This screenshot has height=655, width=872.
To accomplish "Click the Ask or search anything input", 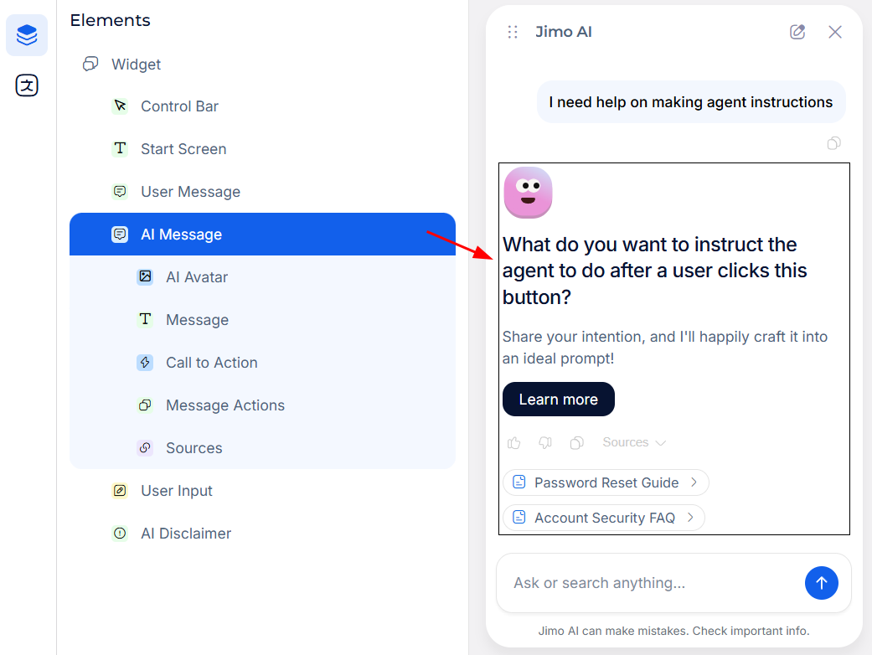I will tap(649, 583).
